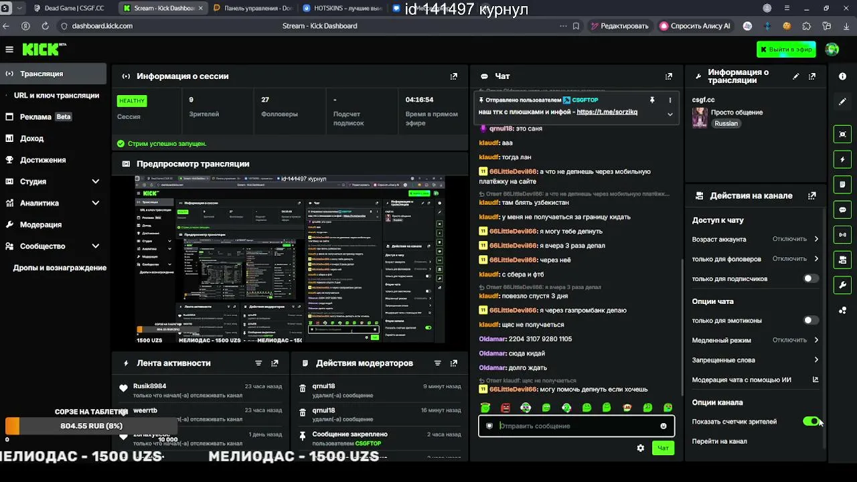Click the green Выйти в эфир button
Image resolution: width=857 pixels, height=482 pixels.
pos(786,50)
